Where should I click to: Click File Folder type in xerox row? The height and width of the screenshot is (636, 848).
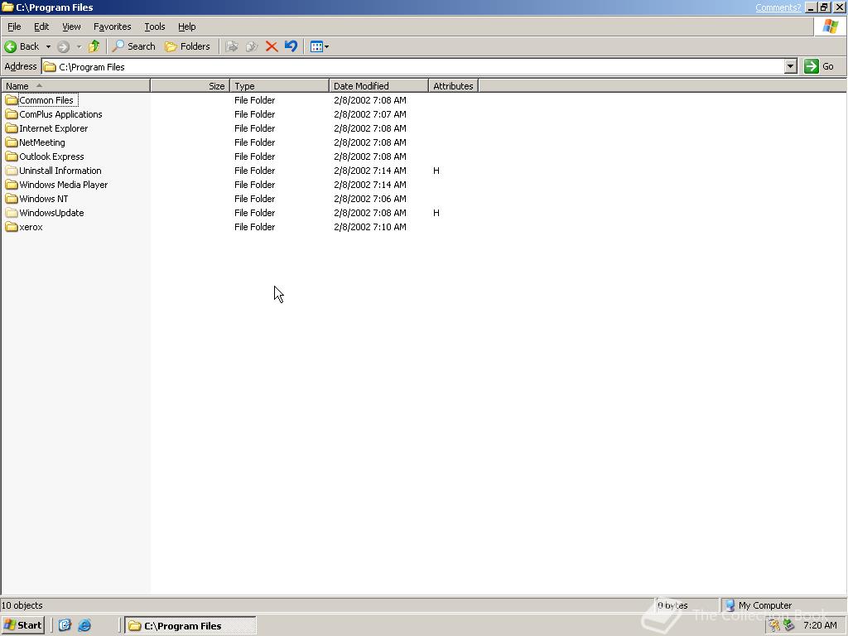point(255,227)
